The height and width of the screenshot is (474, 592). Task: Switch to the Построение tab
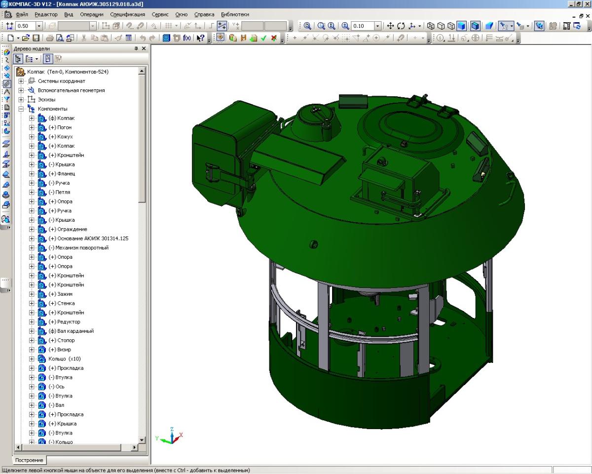(29, 460)
